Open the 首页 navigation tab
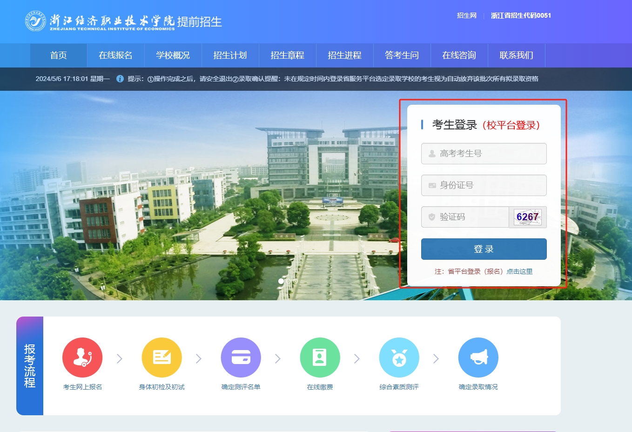 pos(59,55)
